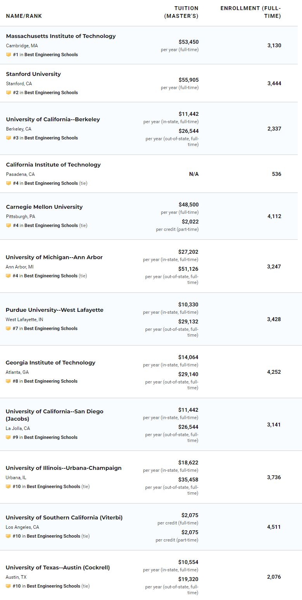Click the badge icon beside MIT's #1 rank
The height and width of the screenshot is (600, 302).
coord(9,55)
